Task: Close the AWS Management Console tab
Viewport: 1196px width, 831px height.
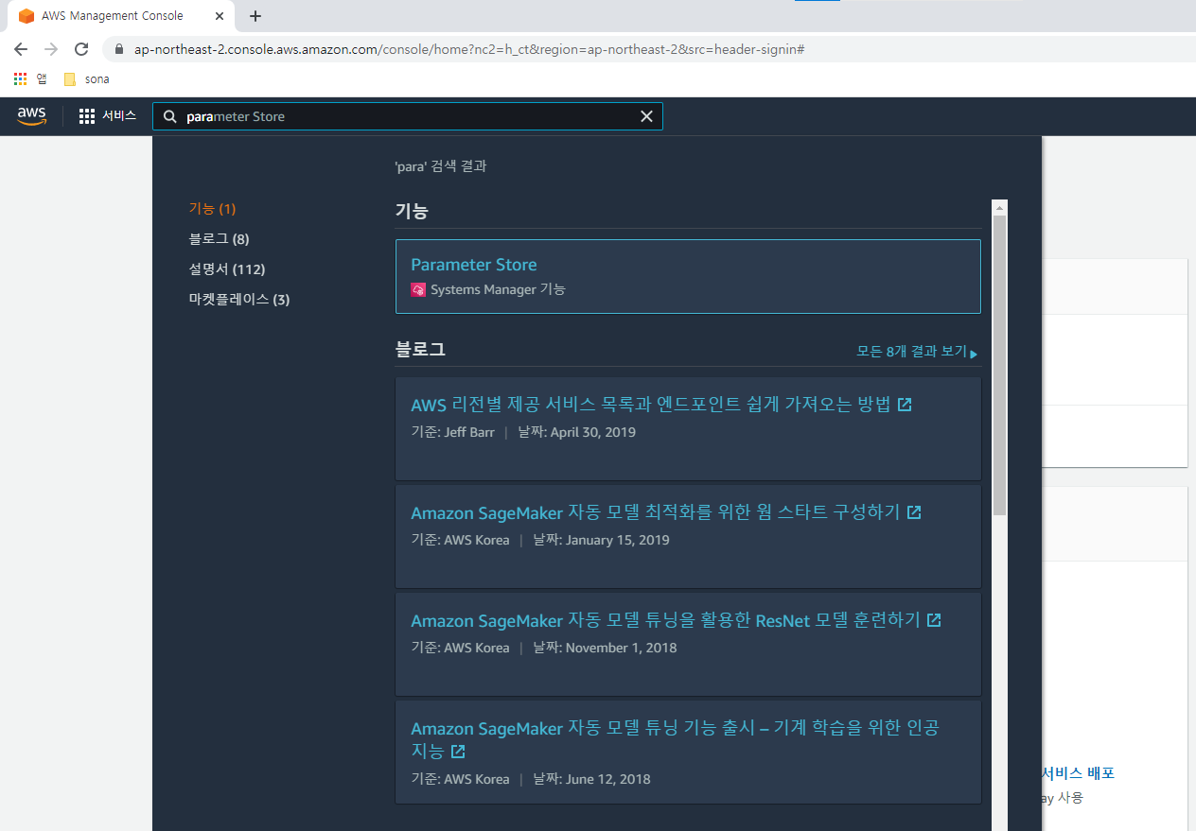Action: [x=220, y=16]
